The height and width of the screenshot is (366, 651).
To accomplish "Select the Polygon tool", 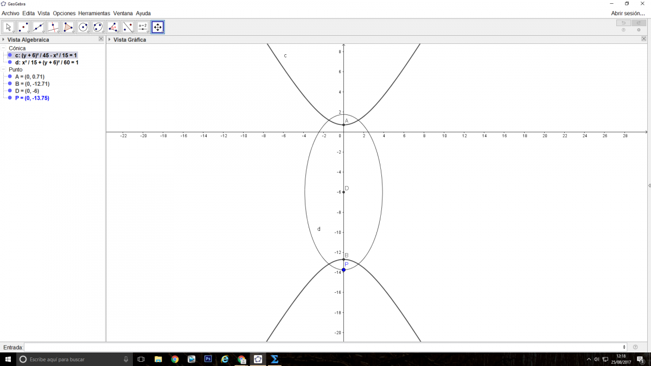I will point(68,27).
